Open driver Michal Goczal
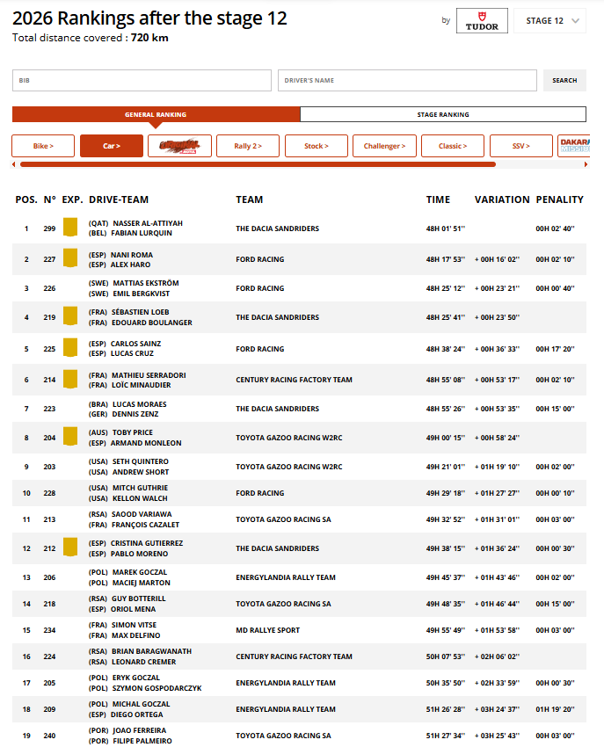 (141, 704)
